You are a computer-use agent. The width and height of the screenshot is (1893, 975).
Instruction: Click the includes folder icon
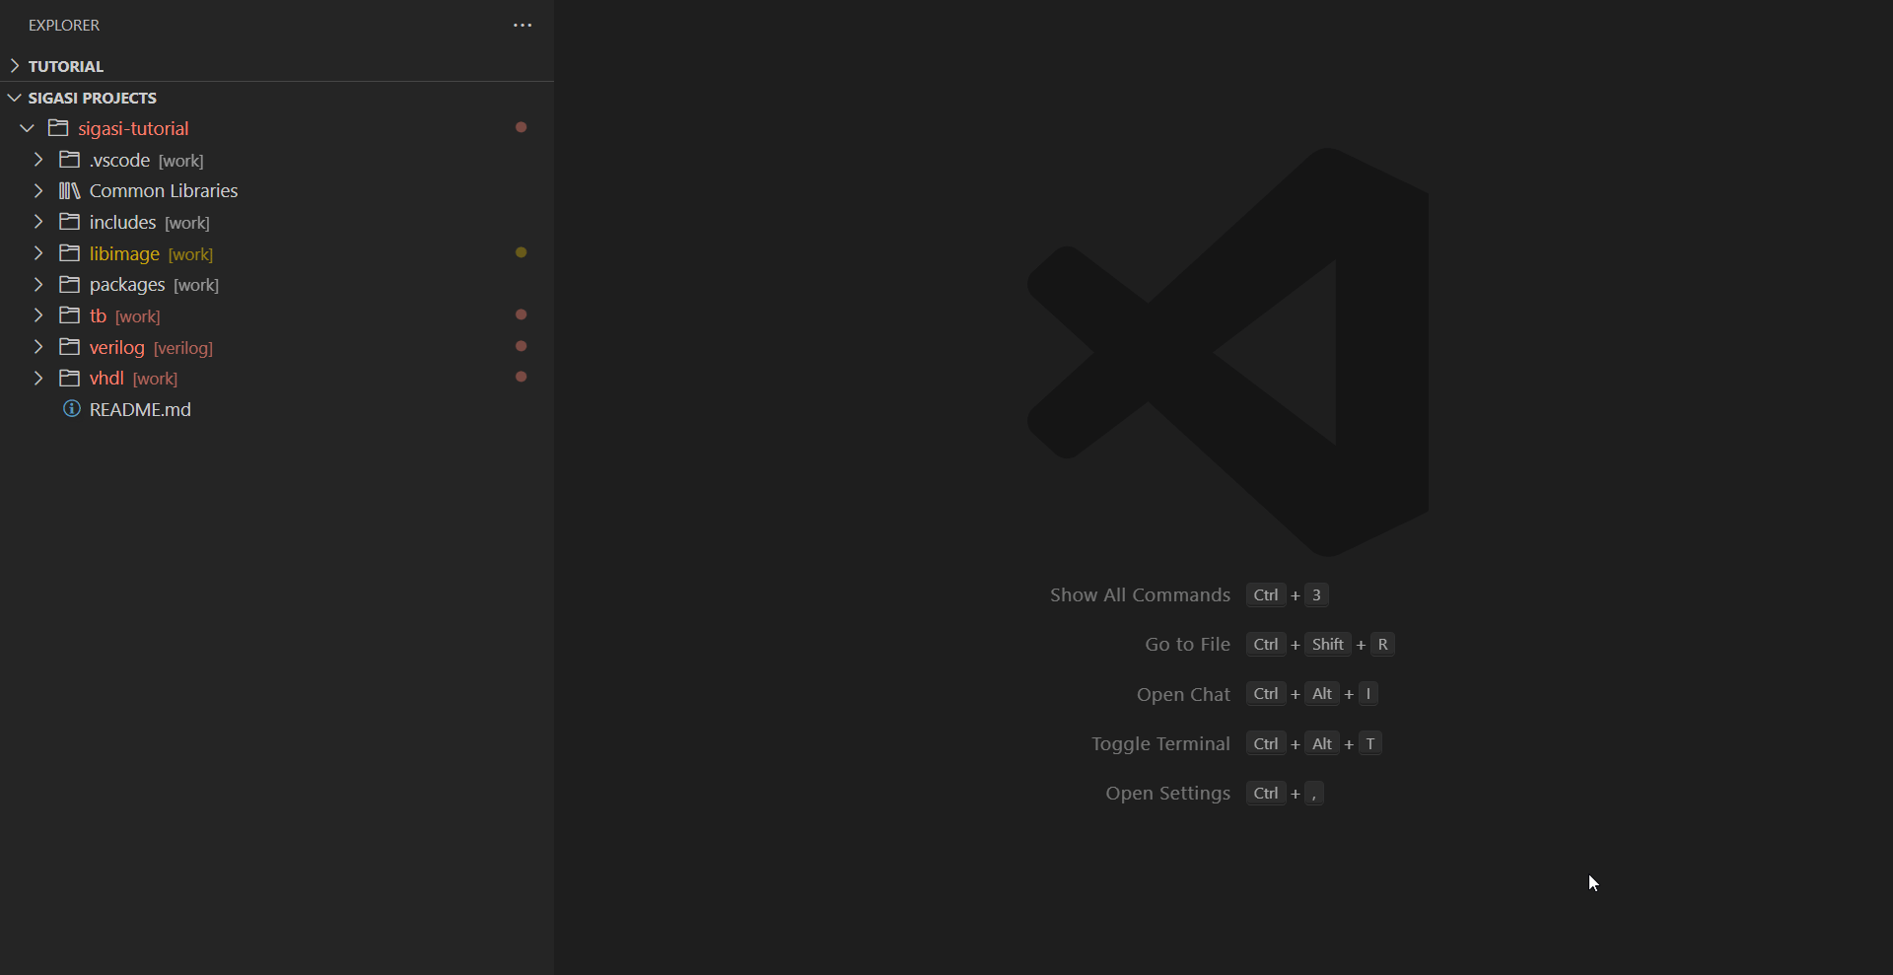tap(69, 222)
